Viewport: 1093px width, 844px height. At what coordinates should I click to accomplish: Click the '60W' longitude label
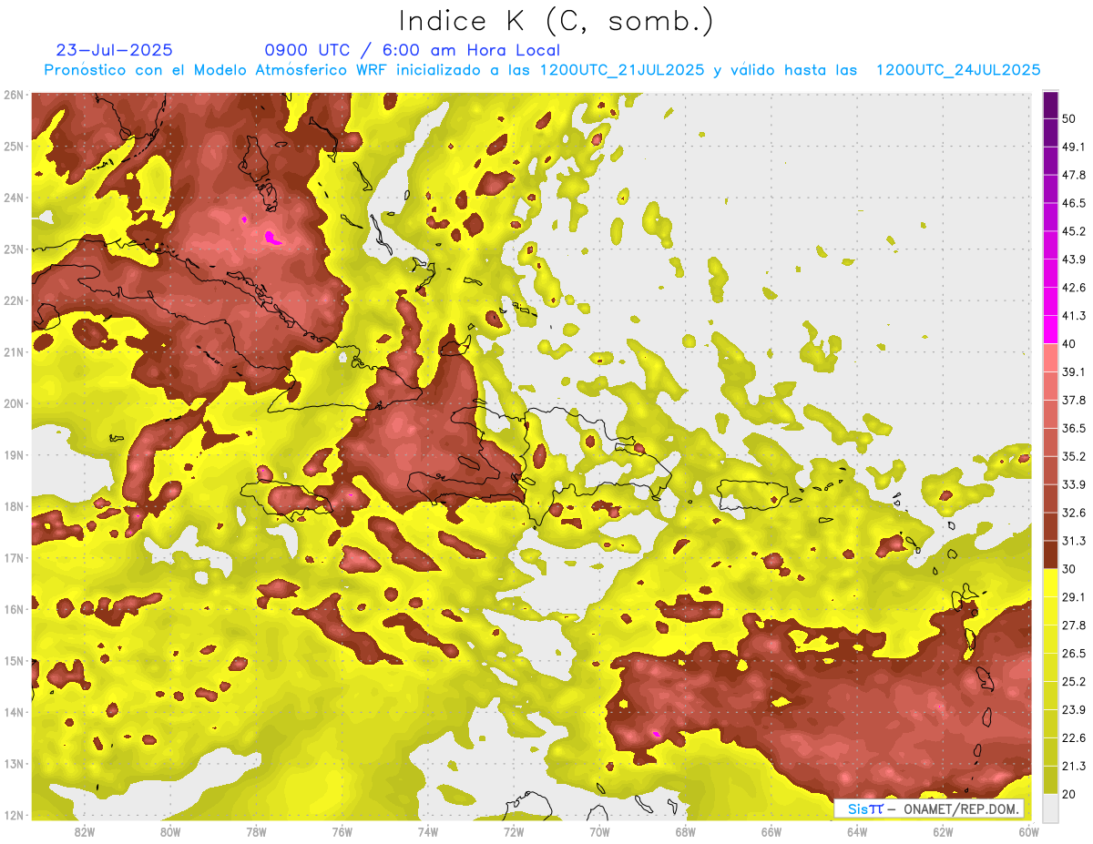tap(1029, 831)
